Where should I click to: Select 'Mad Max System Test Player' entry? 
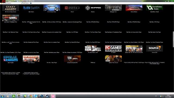point(154,32)
